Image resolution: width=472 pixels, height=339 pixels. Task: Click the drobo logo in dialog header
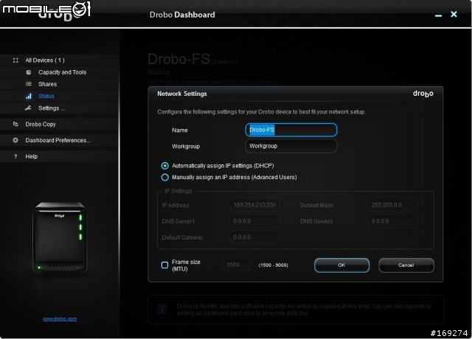[423, 94]
